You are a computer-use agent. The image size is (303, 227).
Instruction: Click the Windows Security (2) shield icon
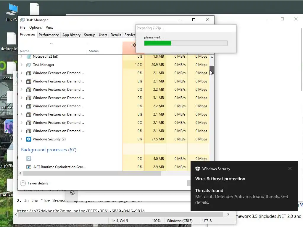tap(29, 139)
